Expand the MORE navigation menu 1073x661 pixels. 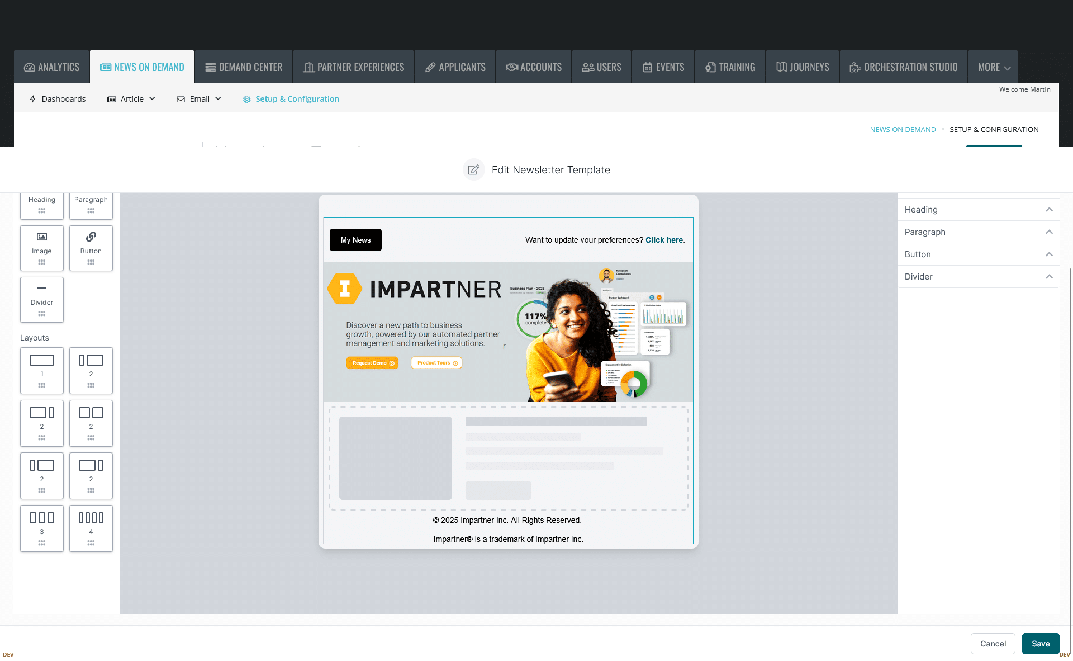tap(993, 67)
